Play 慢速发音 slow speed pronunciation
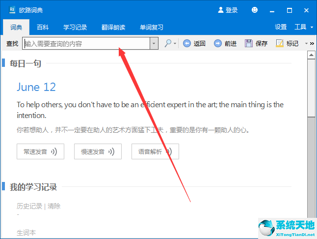This screenshot has width=317, height=239. coord(98,151)
